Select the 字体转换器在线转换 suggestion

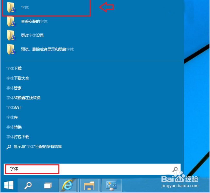tap(23, 98)
